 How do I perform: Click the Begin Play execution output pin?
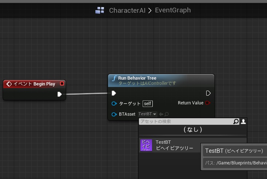(59, 94)
